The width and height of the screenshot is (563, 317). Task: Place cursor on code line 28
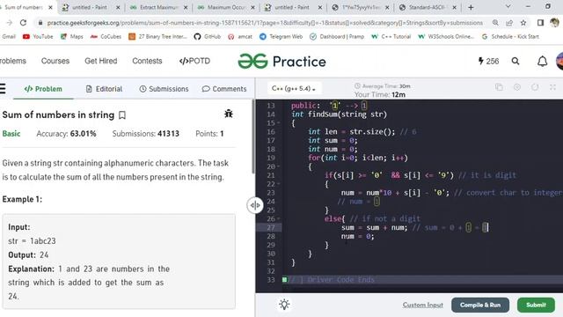358,236
